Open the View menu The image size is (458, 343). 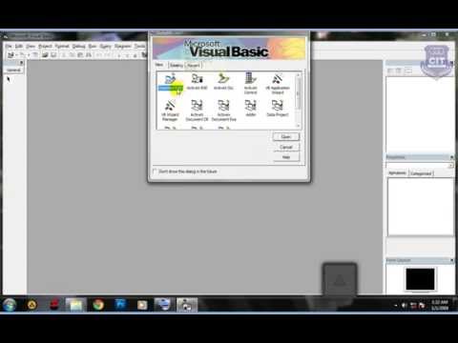[31, 47]
